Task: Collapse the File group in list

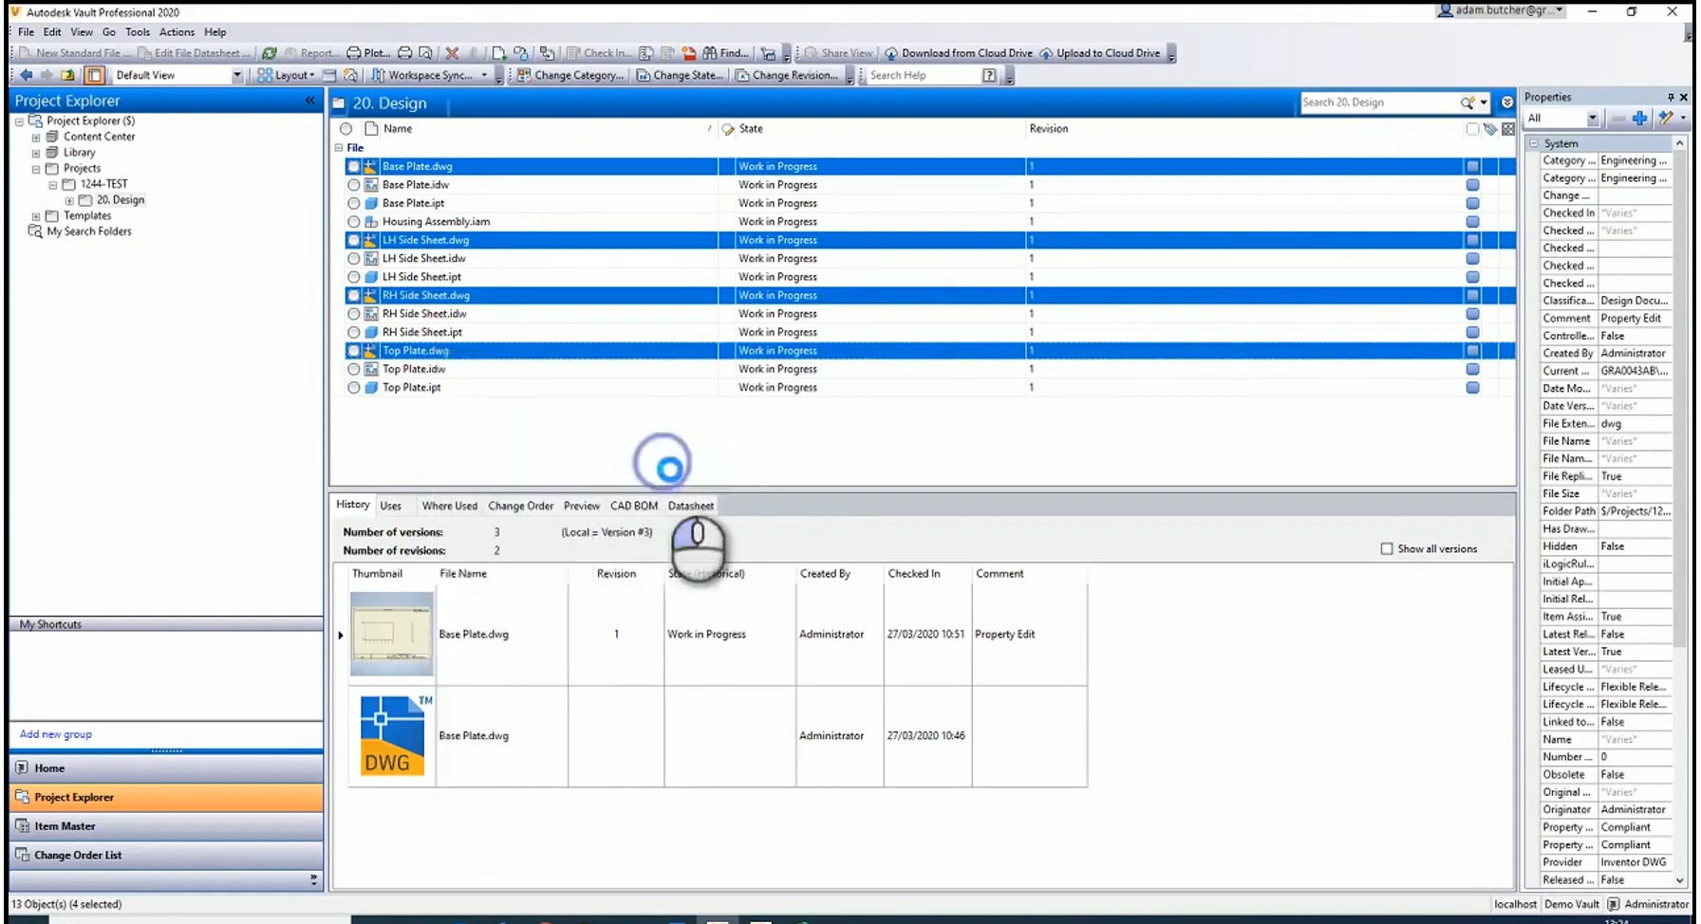Action: pyautogui.click(x=339, y=148)
